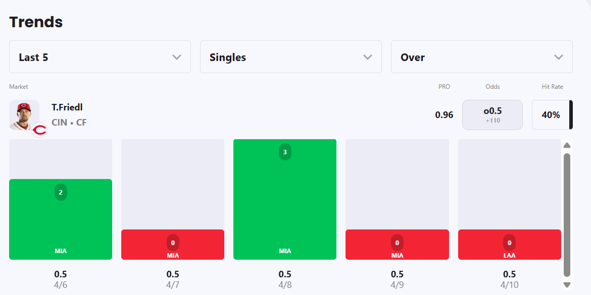Click the scrollbar down arrow icon

pos(567,284)
